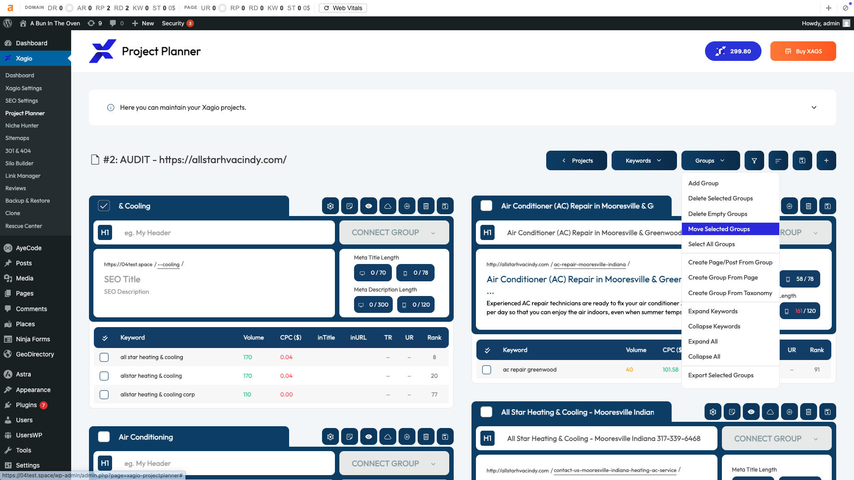Click SEO Title field in & Cooling group
Viewport: 854px width, 480px height.
(122, 279)
